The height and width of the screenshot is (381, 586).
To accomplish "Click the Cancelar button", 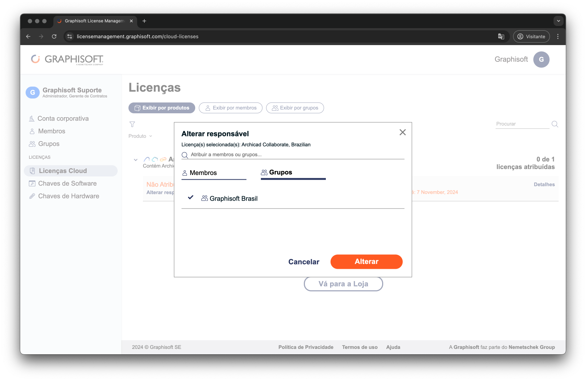I will tap(304, 262).
